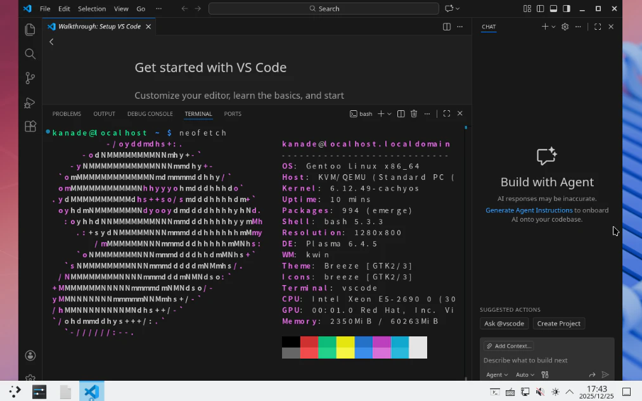Start a new chat with plus icon
Screen dimensions: 642x401
(x=544, y=27)
